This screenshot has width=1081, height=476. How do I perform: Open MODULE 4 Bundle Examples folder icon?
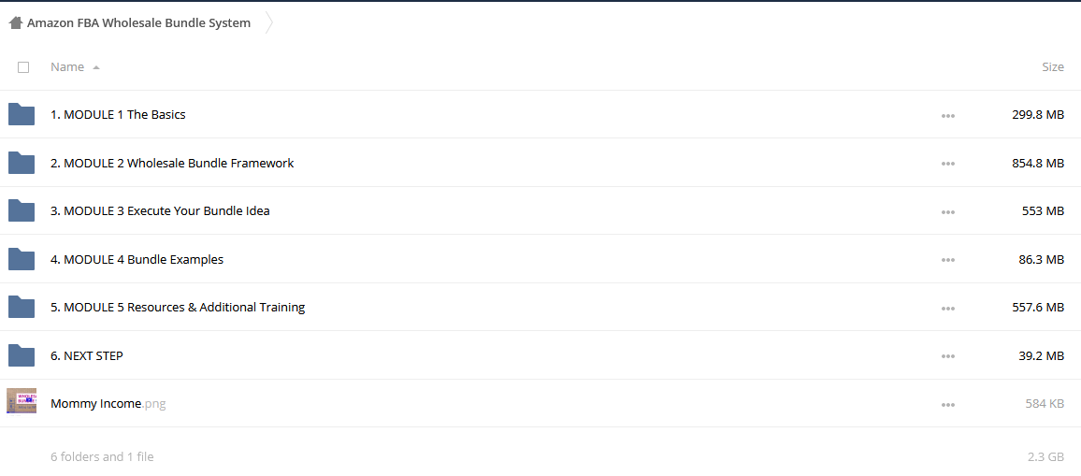tap(22, 259)
